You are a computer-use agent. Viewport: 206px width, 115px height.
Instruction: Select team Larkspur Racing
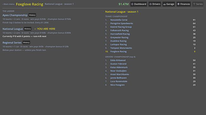[118, 45]
